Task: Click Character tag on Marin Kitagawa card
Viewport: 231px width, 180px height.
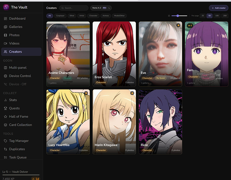Action: pos(101,150)
